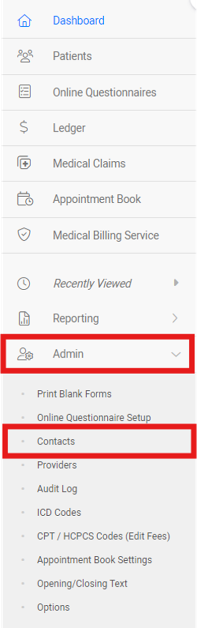The height and width of the screenshot is (628, 197).
Task: Open Appointment Book Settings
Action: [94, 560]
